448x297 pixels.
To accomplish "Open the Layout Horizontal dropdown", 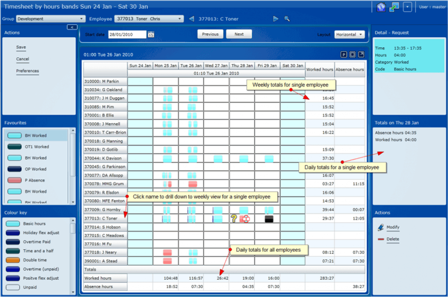I will [350, 35].
